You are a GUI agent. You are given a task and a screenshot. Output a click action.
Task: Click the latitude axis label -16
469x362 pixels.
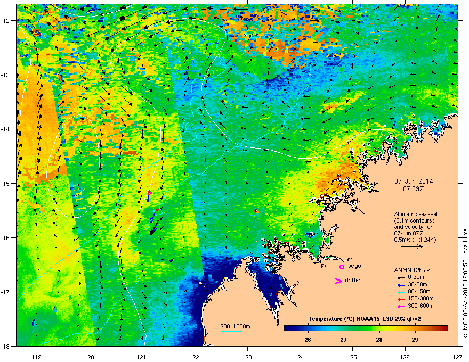[6, 238]
